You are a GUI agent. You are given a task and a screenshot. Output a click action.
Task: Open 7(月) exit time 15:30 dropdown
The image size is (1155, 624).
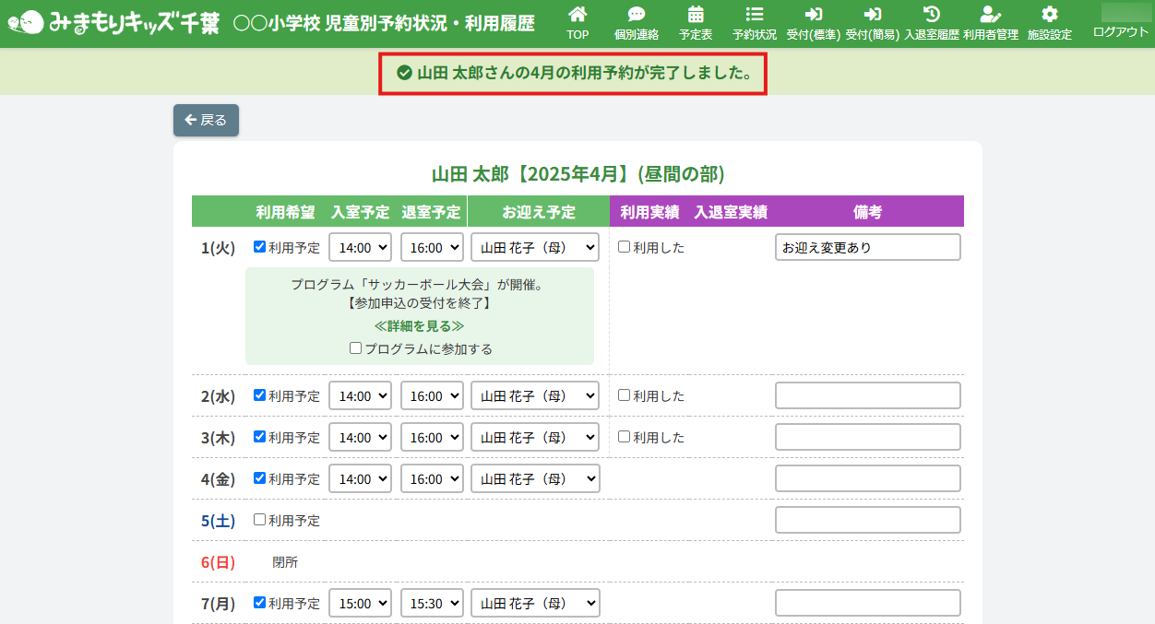click(432, 604)
